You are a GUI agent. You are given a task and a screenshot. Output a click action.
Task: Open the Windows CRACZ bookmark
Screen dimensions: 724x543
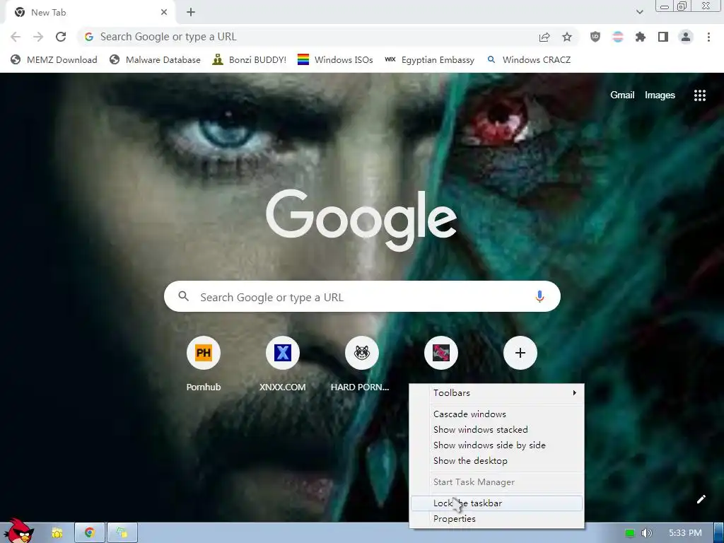tap(529, 60)
